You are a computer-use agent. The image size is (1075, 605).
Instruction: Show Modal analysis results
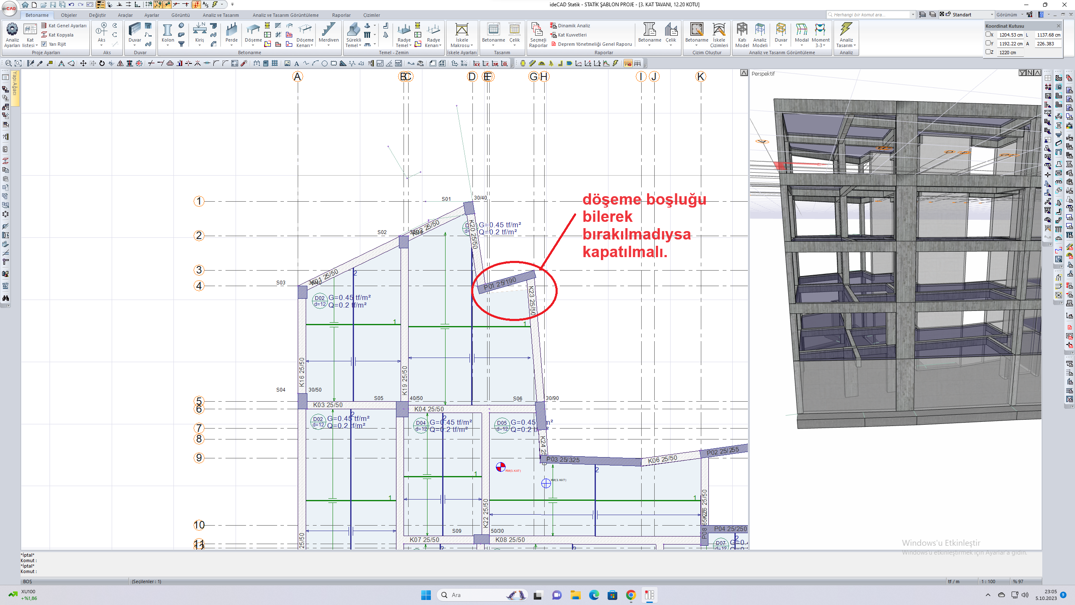coord(802,34)
